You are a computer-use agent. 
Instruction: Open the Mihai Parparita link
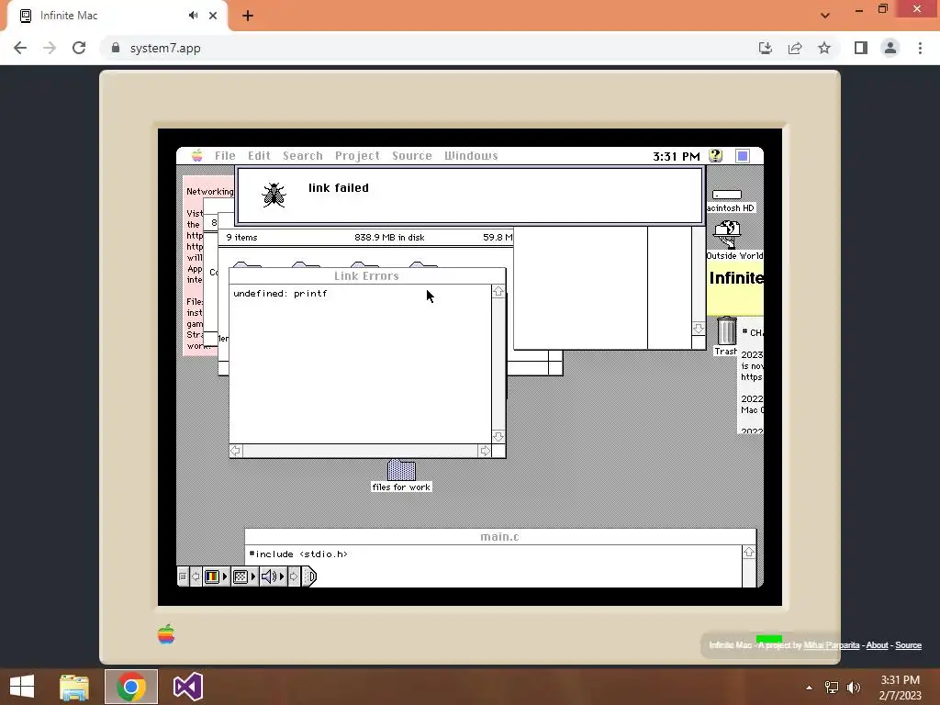(832, 645)
